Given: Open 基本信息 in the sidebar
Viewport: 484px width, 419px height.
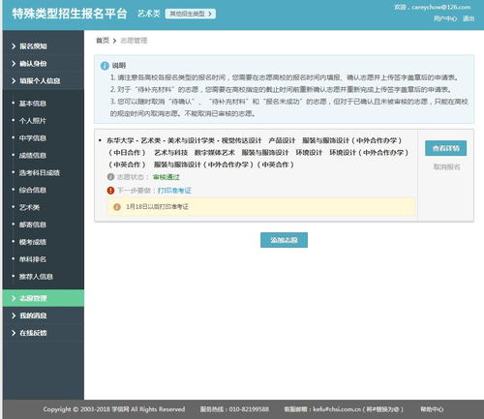Looking at the screenshot, I should coord(33,104).
